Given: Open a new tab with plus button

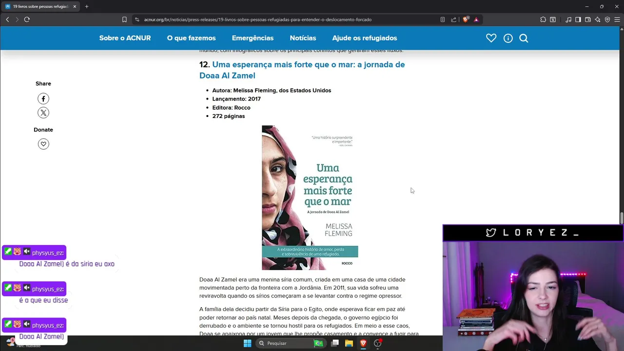Looking at the screenshot, I should tap(87, 6).
